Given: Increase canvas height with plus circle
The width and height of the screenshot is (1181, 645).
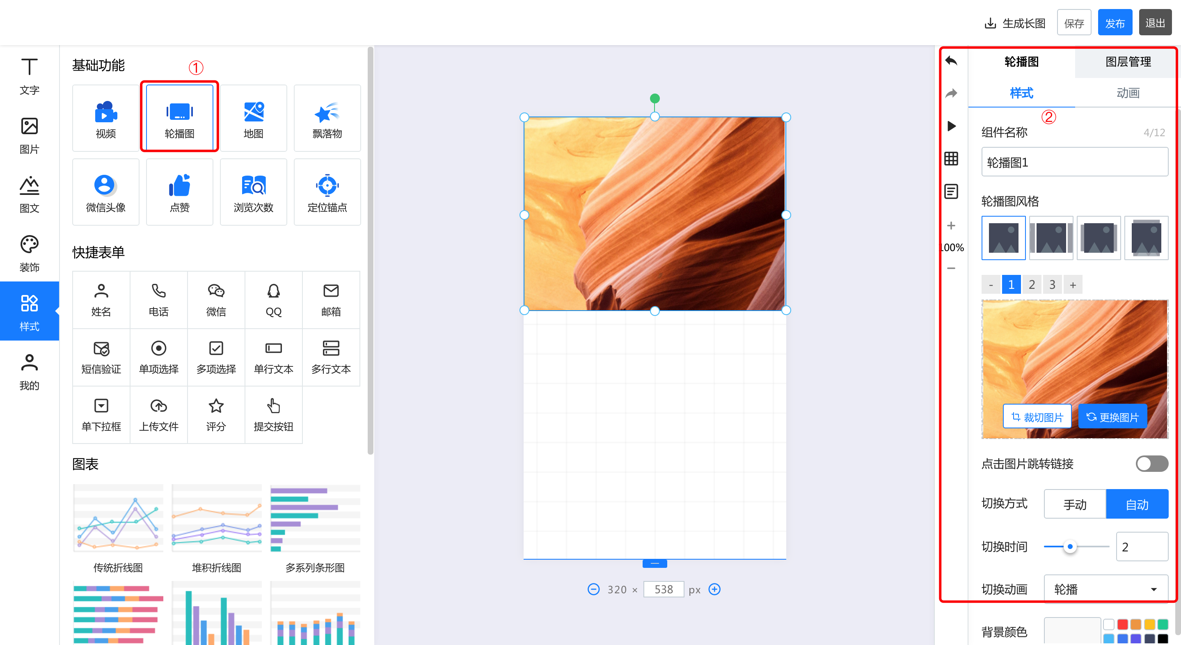Looking at the screenshot, I should coord(714,589).
